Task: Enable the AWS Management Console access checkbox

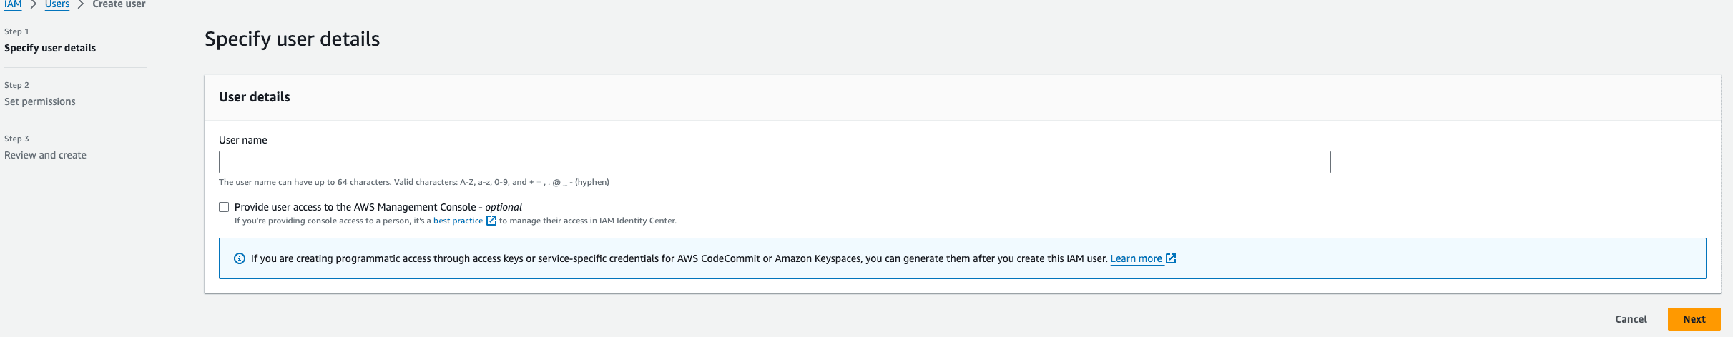Action: tap(224, 207)
